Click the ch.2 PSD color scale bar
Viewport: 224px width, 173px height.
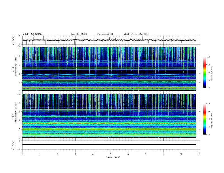[x=204, y=119]
